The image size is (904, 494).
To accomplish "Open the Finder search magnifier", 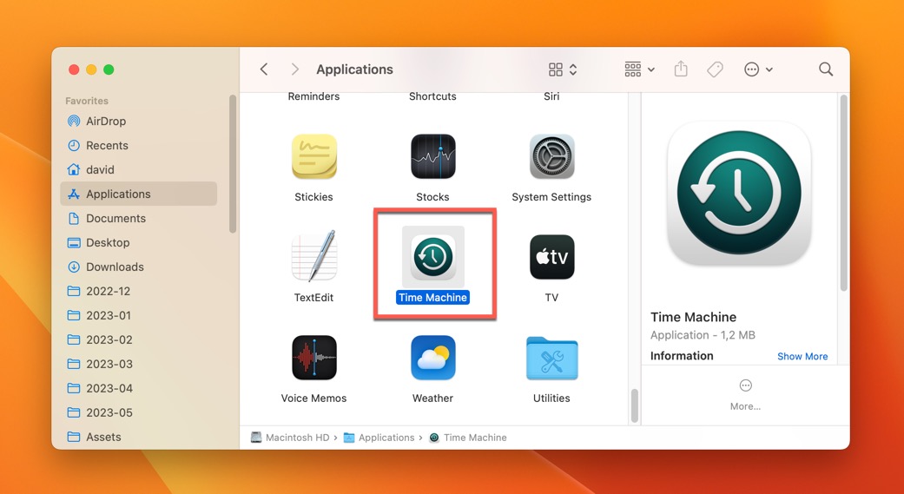I will (x=826, y=69).
